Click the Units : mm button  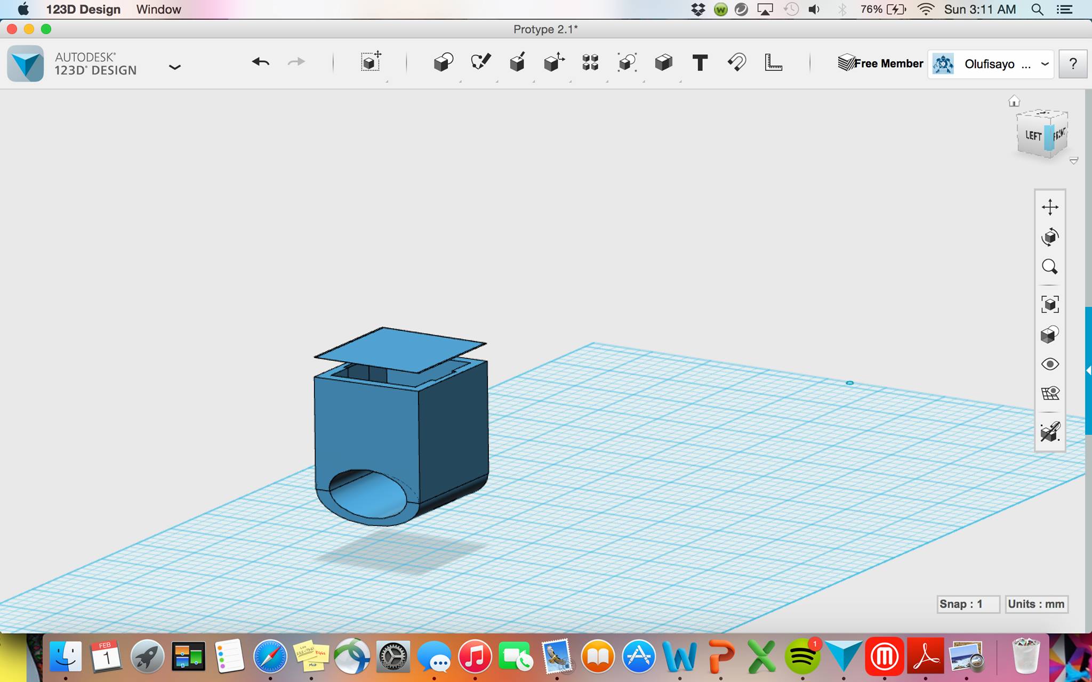coord(1036,604)
